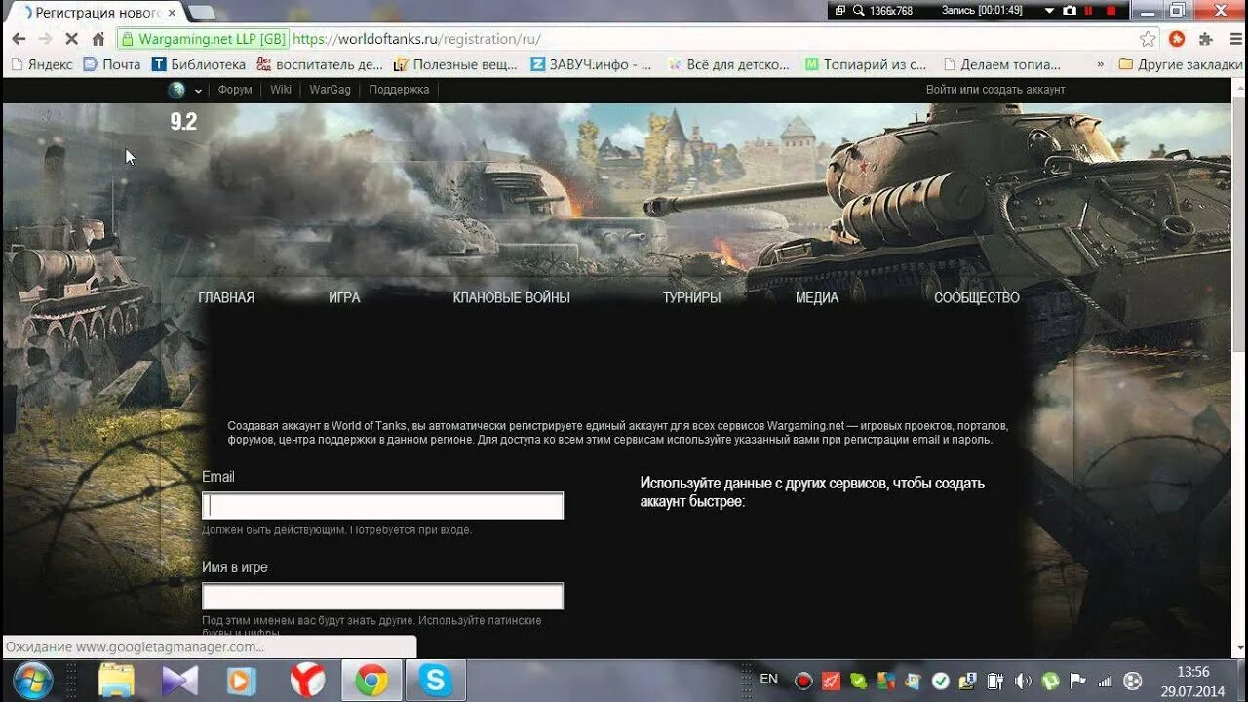Viewport: 1248px width, 702px height.
Task: Click Войти или создать аккаунт
Action: (995, 90)
